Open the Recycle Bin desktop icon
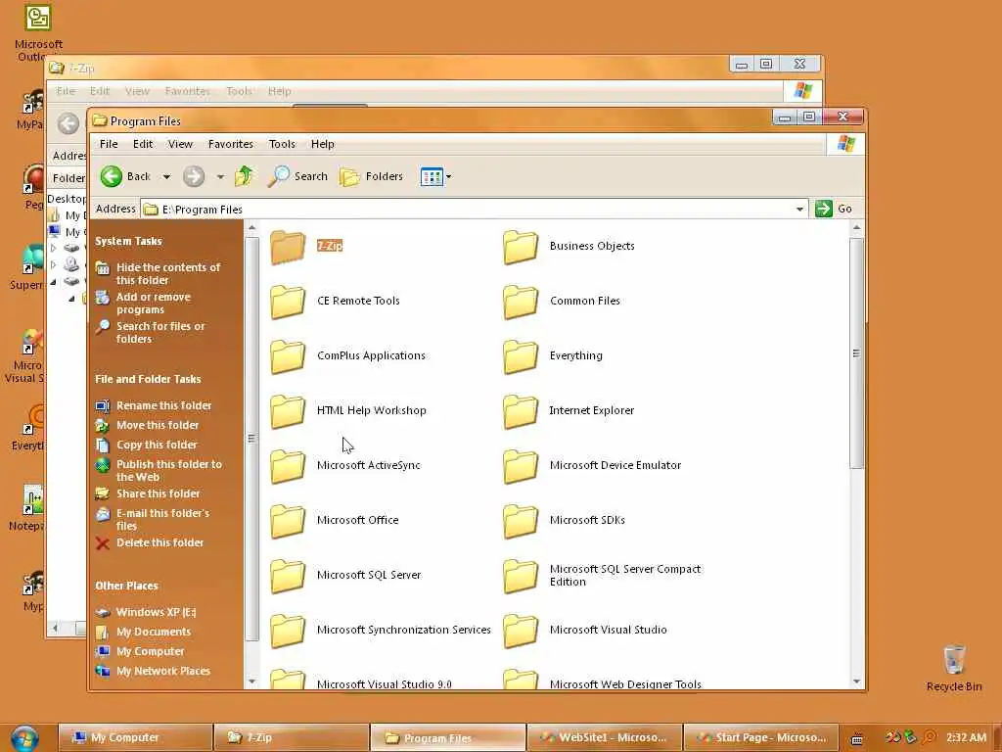The image size is (1002, 752). click(954, 668)
